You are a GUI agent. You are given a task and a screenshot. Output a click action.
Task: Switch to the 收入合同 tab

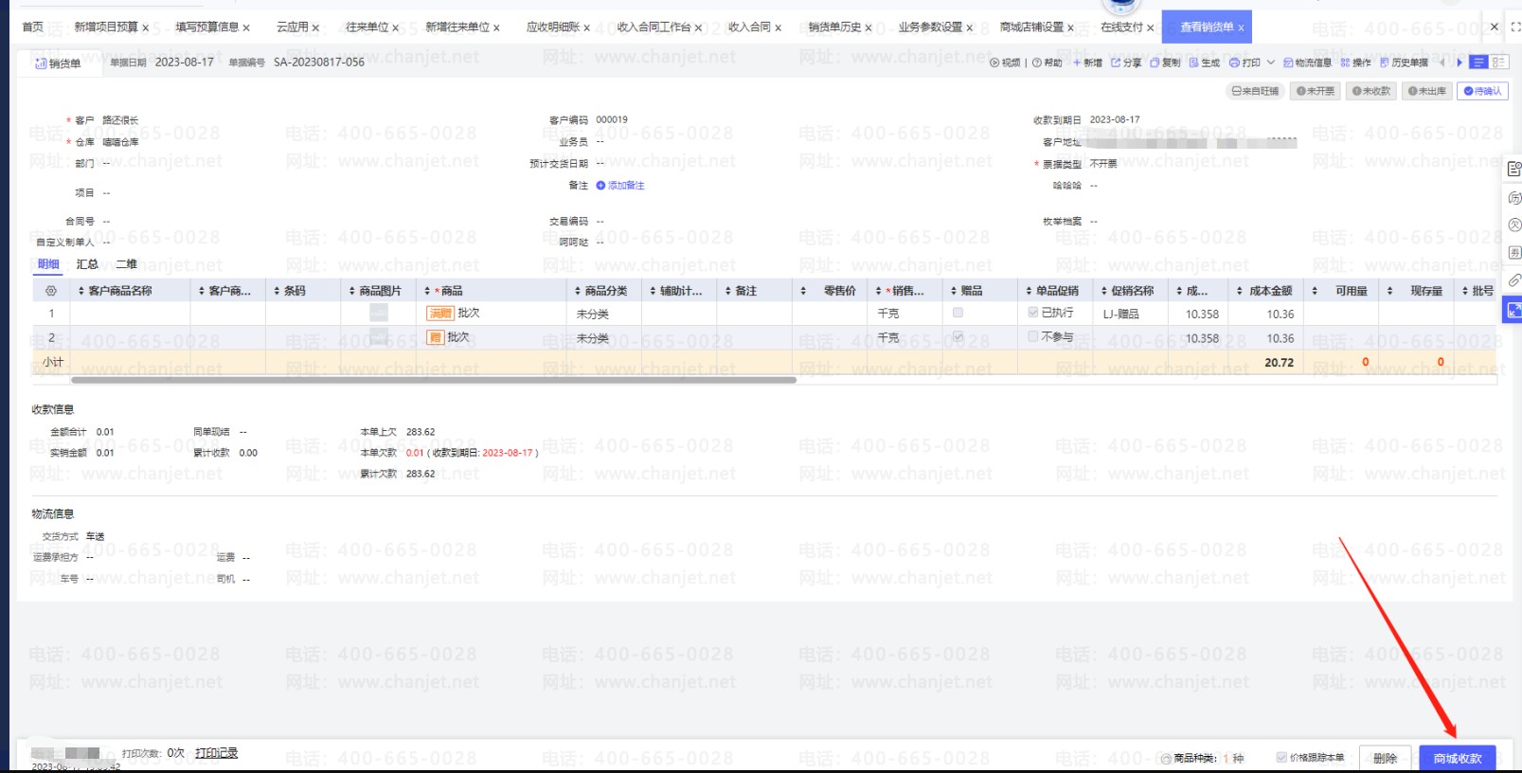[748, 27]
